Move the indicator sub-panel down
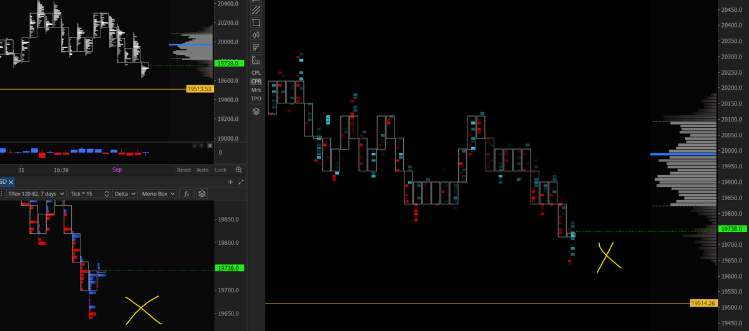The width and height of the screenshot is (749, 331). click(x=194, y=145)
